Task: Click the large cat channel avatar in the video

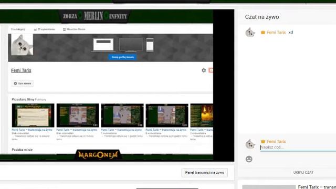Action: coord(22,45)
